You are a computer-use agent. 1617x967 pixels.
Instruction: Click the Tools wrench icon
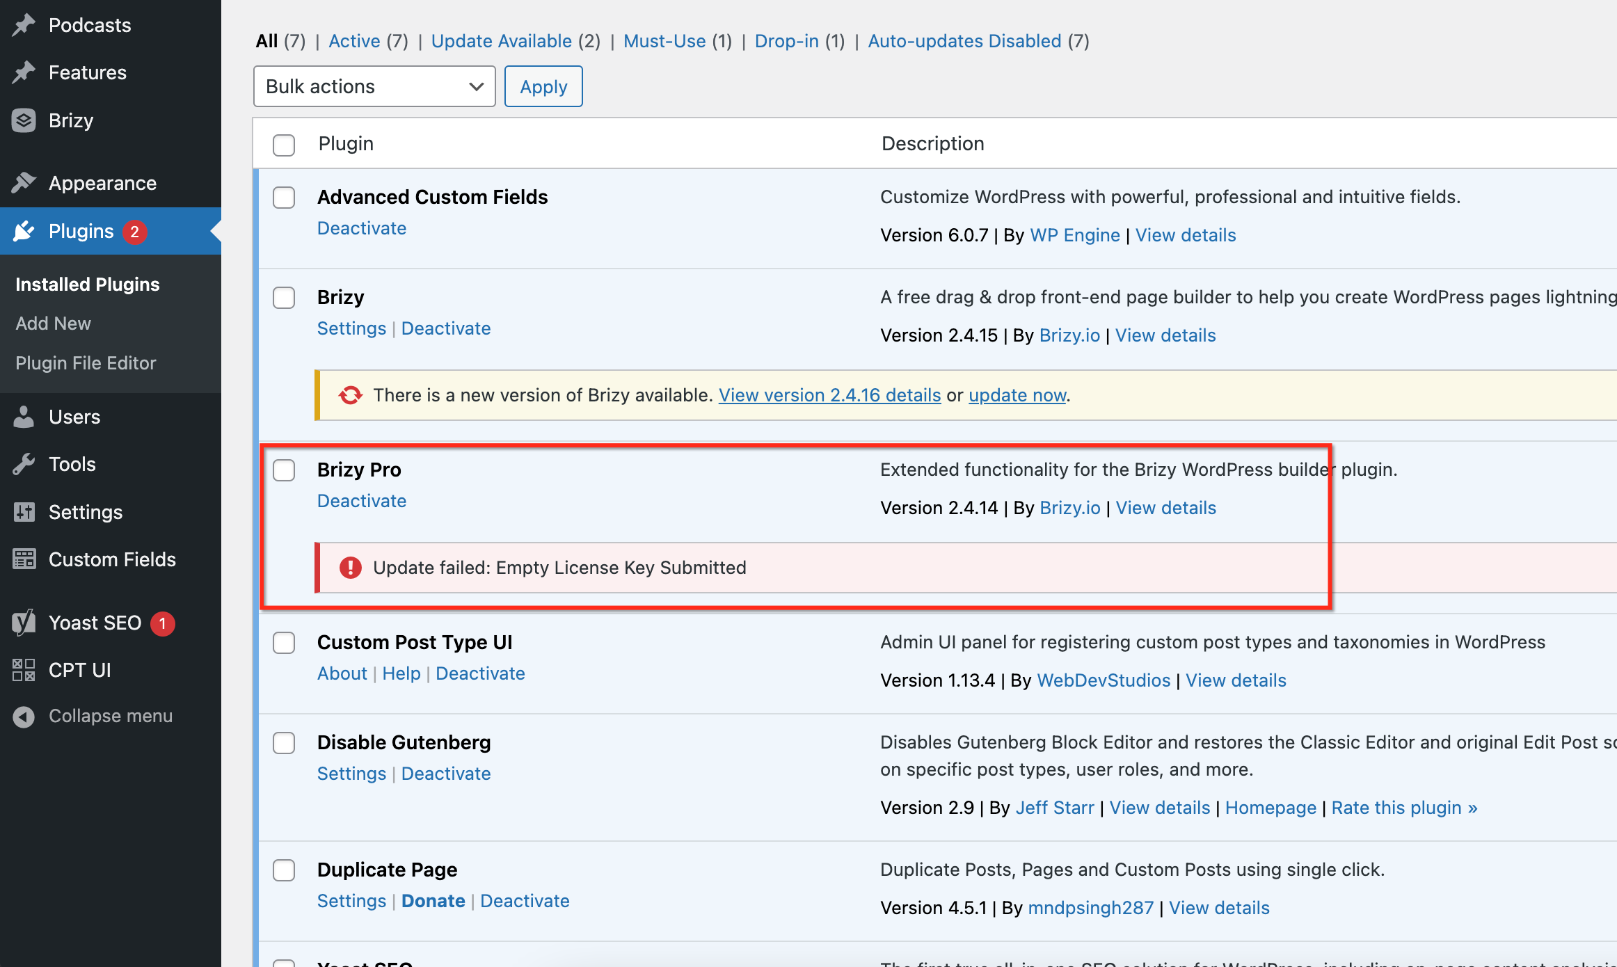pos(24,464)
